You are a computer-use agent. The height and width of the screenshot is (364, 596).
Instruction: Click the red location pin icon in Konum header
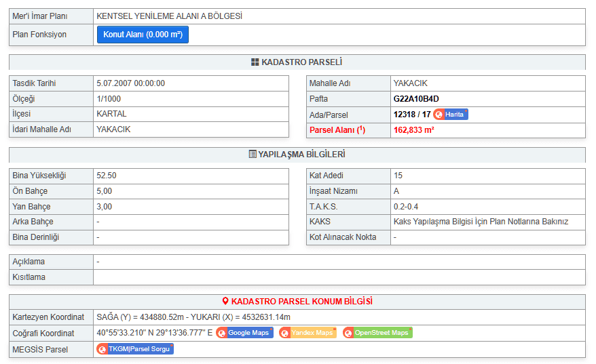(x=225, y=302)
